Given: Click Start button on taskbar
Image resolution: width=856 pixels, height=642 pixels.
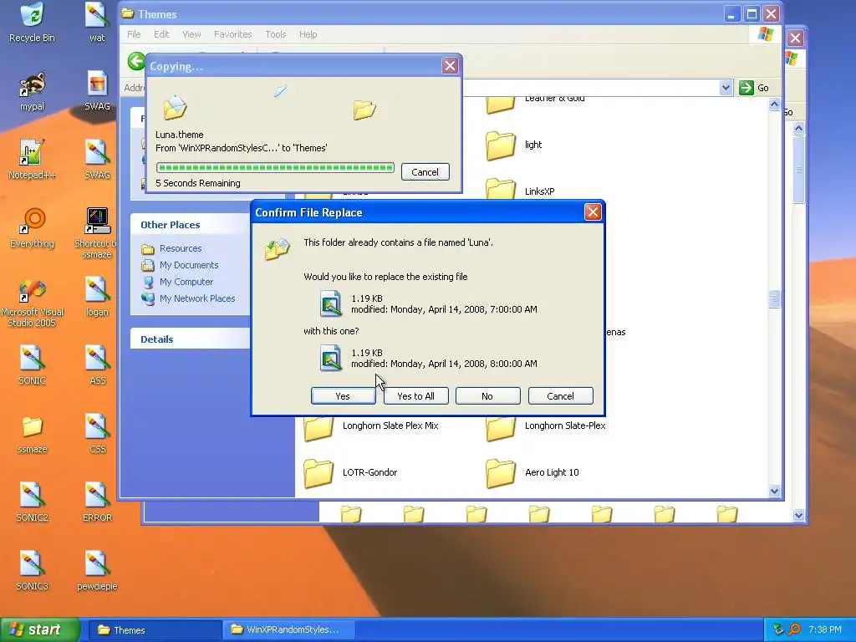Looking at the screenshot, I should point(39,629).
